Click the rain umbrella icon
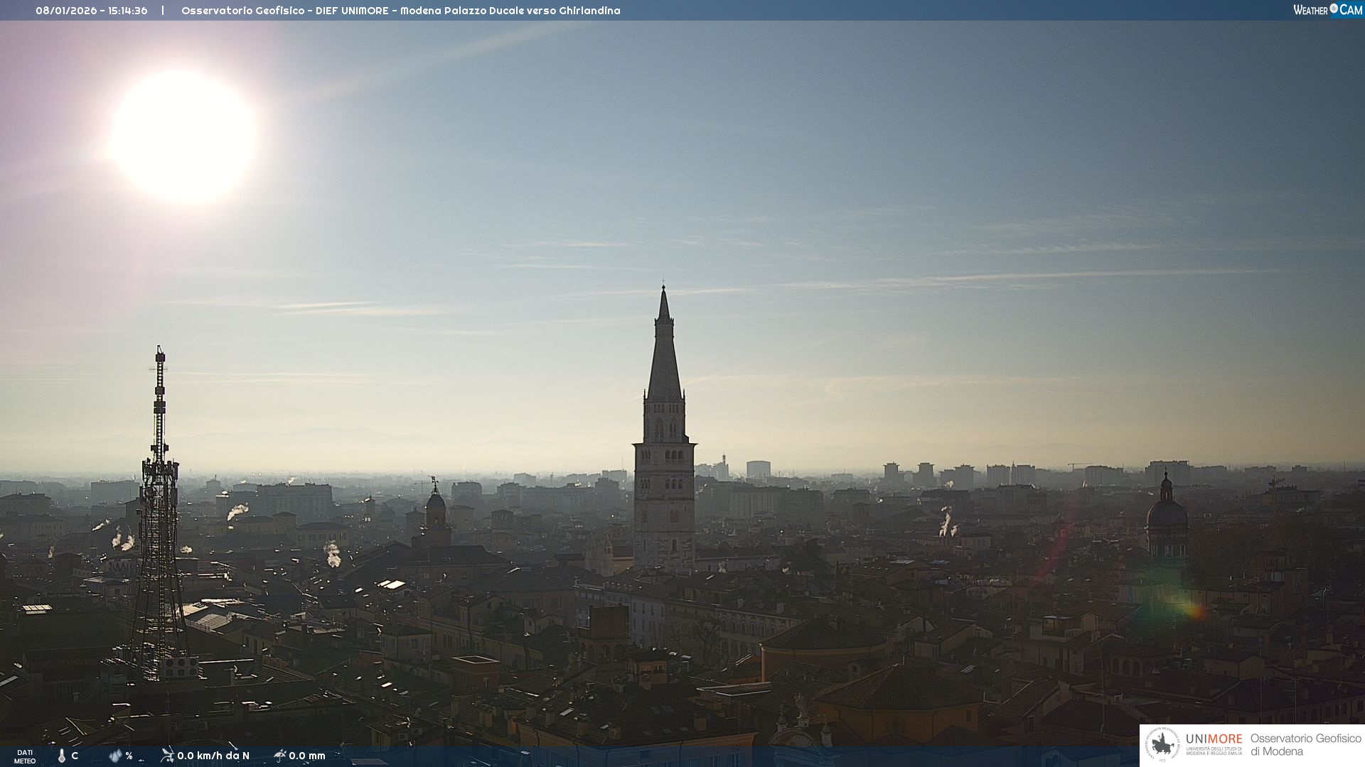 point(280,756)
